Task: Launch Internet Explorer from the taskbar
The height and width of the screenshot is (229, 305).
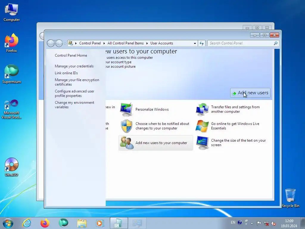Action: 27,223
